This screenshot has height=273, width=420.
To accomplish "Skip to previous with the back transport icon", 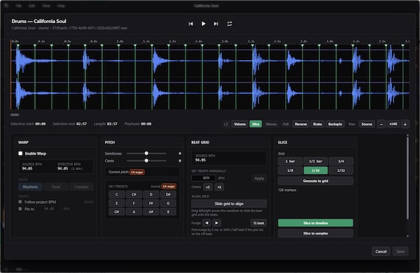I will pos(190,24).
